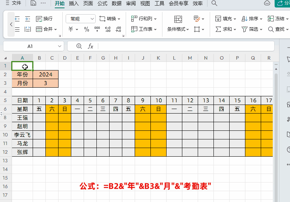Viewport: 290px width, 202px height.
Task: Click the zoom magnifier icon in formula bar
Action: coord(79,46)
